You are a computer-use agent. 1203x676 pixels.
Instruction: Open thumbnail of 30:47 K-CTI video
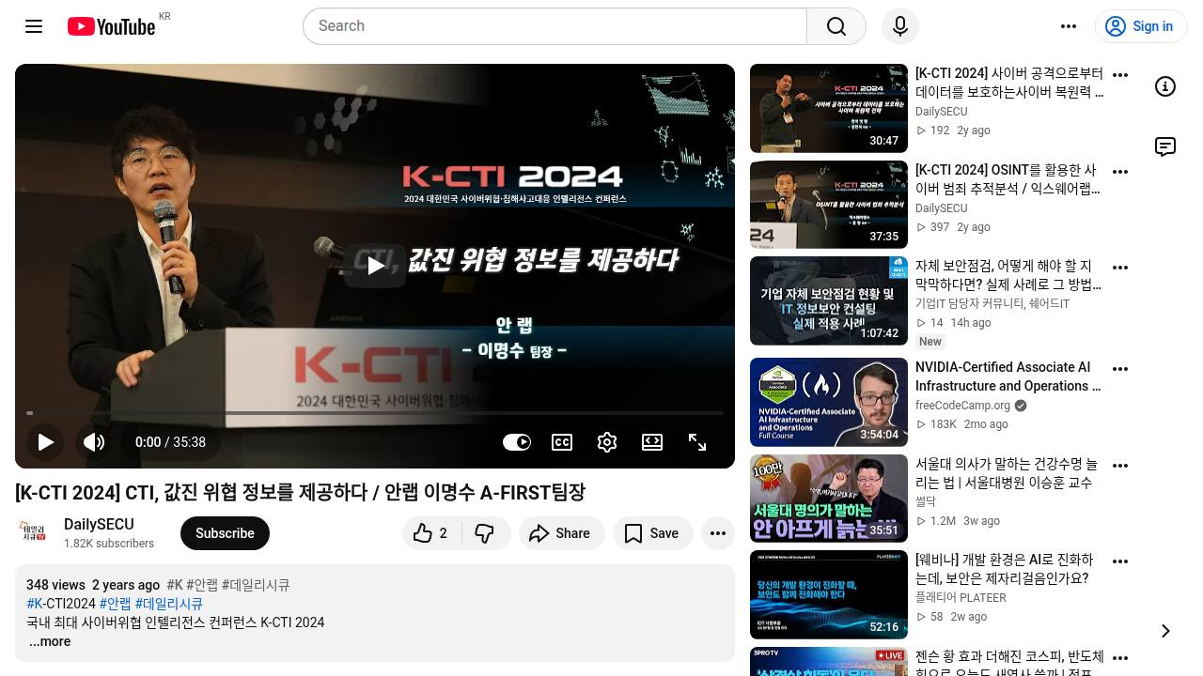829,108
